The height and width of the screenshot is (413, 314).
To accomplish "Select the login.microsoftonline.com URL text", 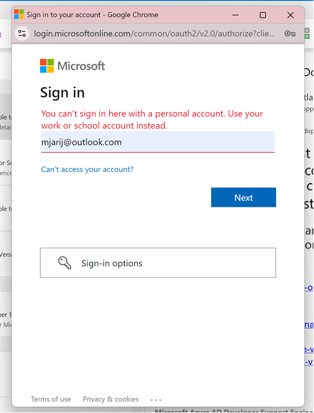I will click(x=154, y=34).
